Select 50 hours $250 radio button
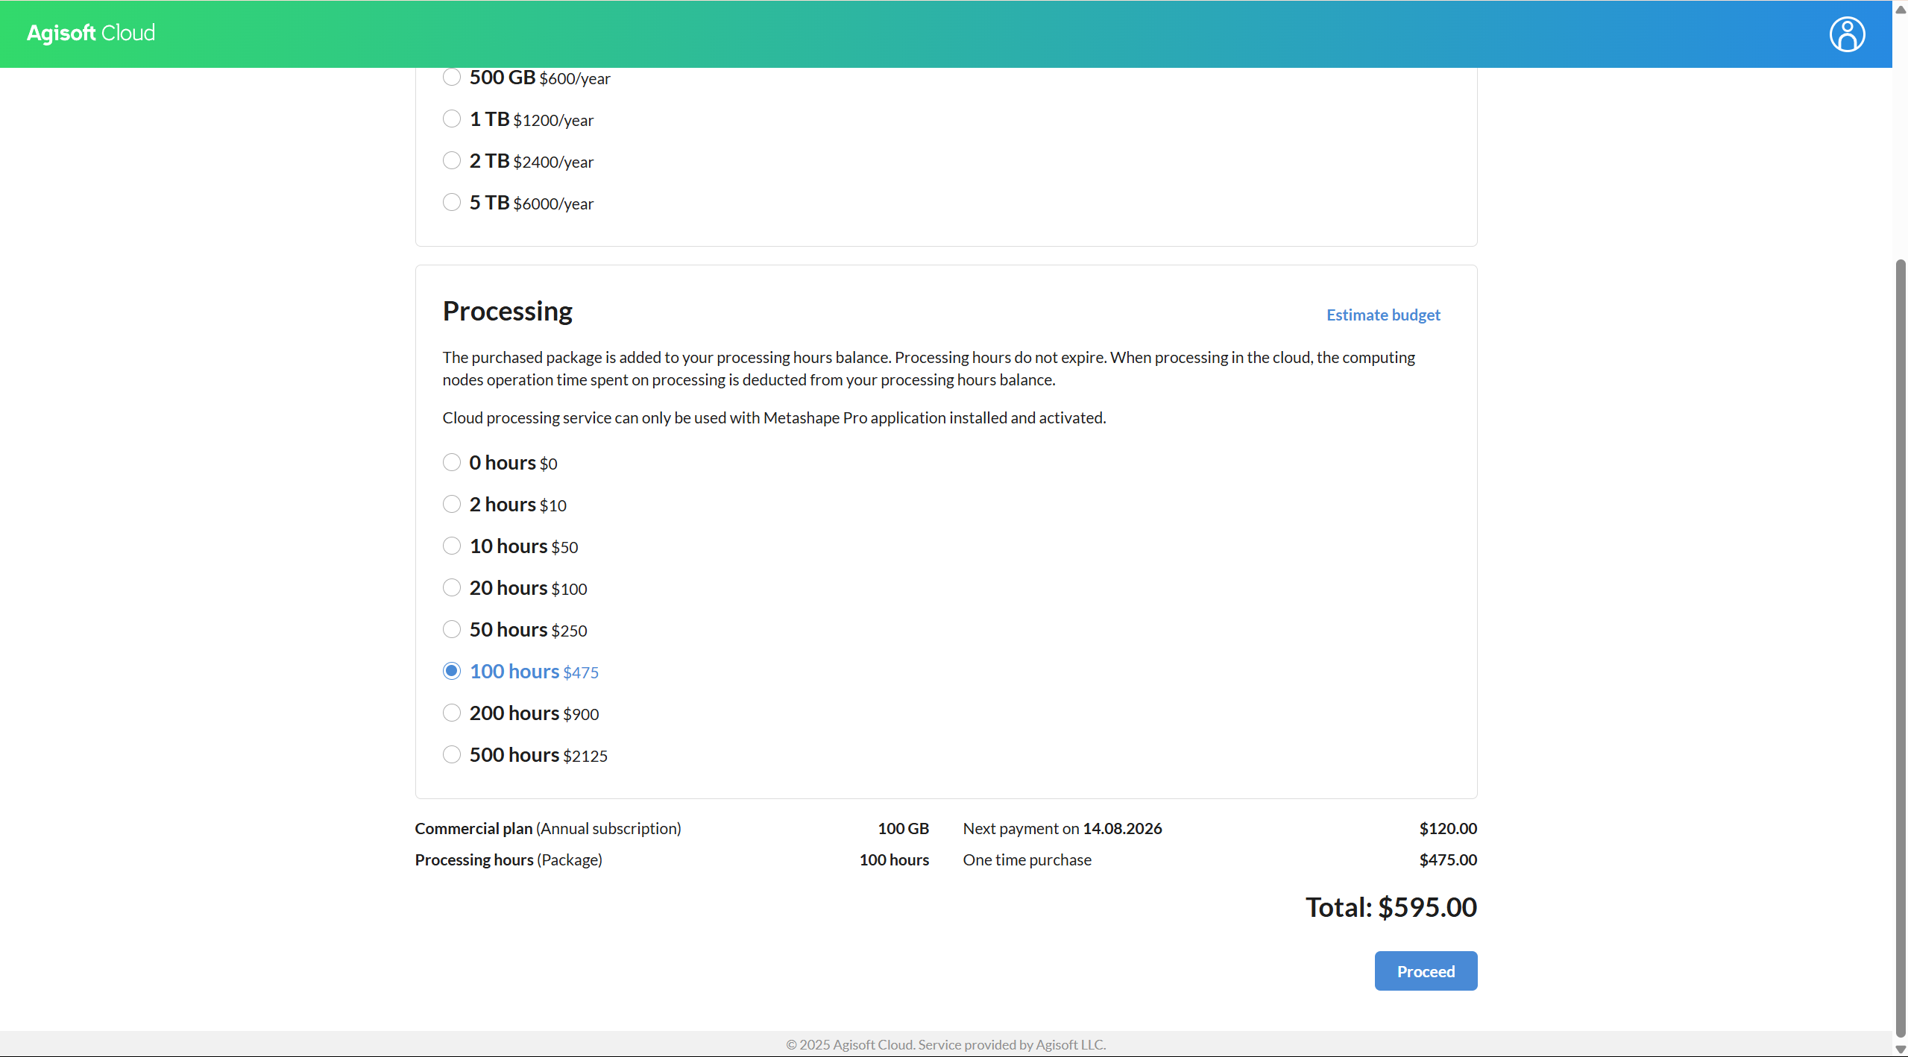Viewport: 1908px width, 1057px height. [x=451, y=629]
